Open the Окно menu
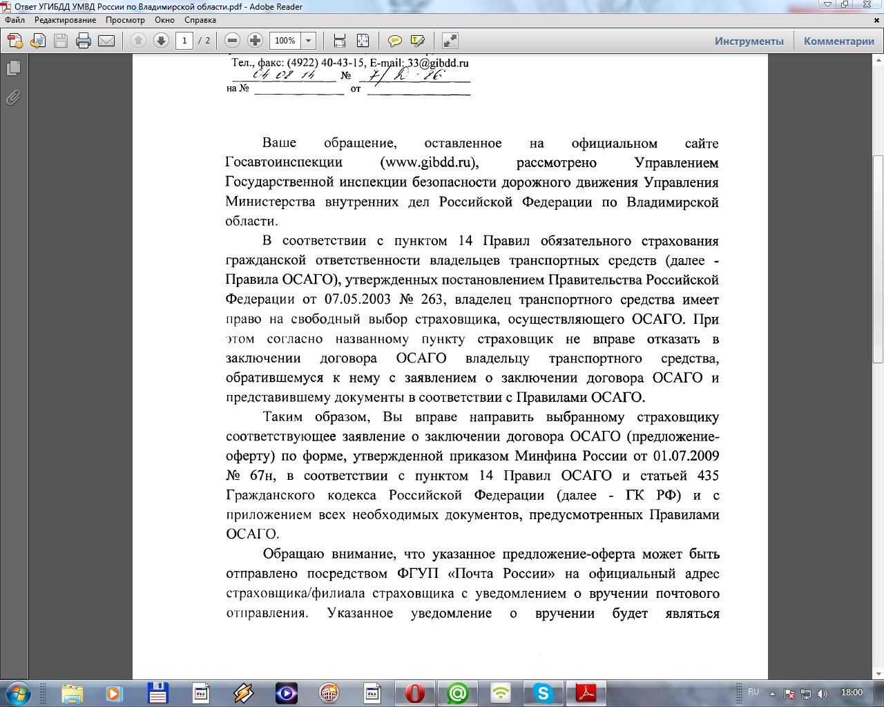Viewport: 884px width, 707px height. 165,20
